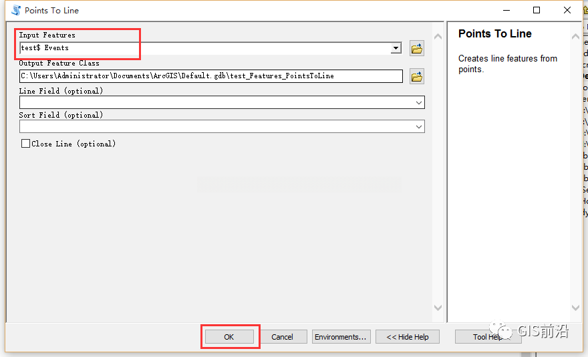Browse for Input Features folder icon

tap(417, 48)
